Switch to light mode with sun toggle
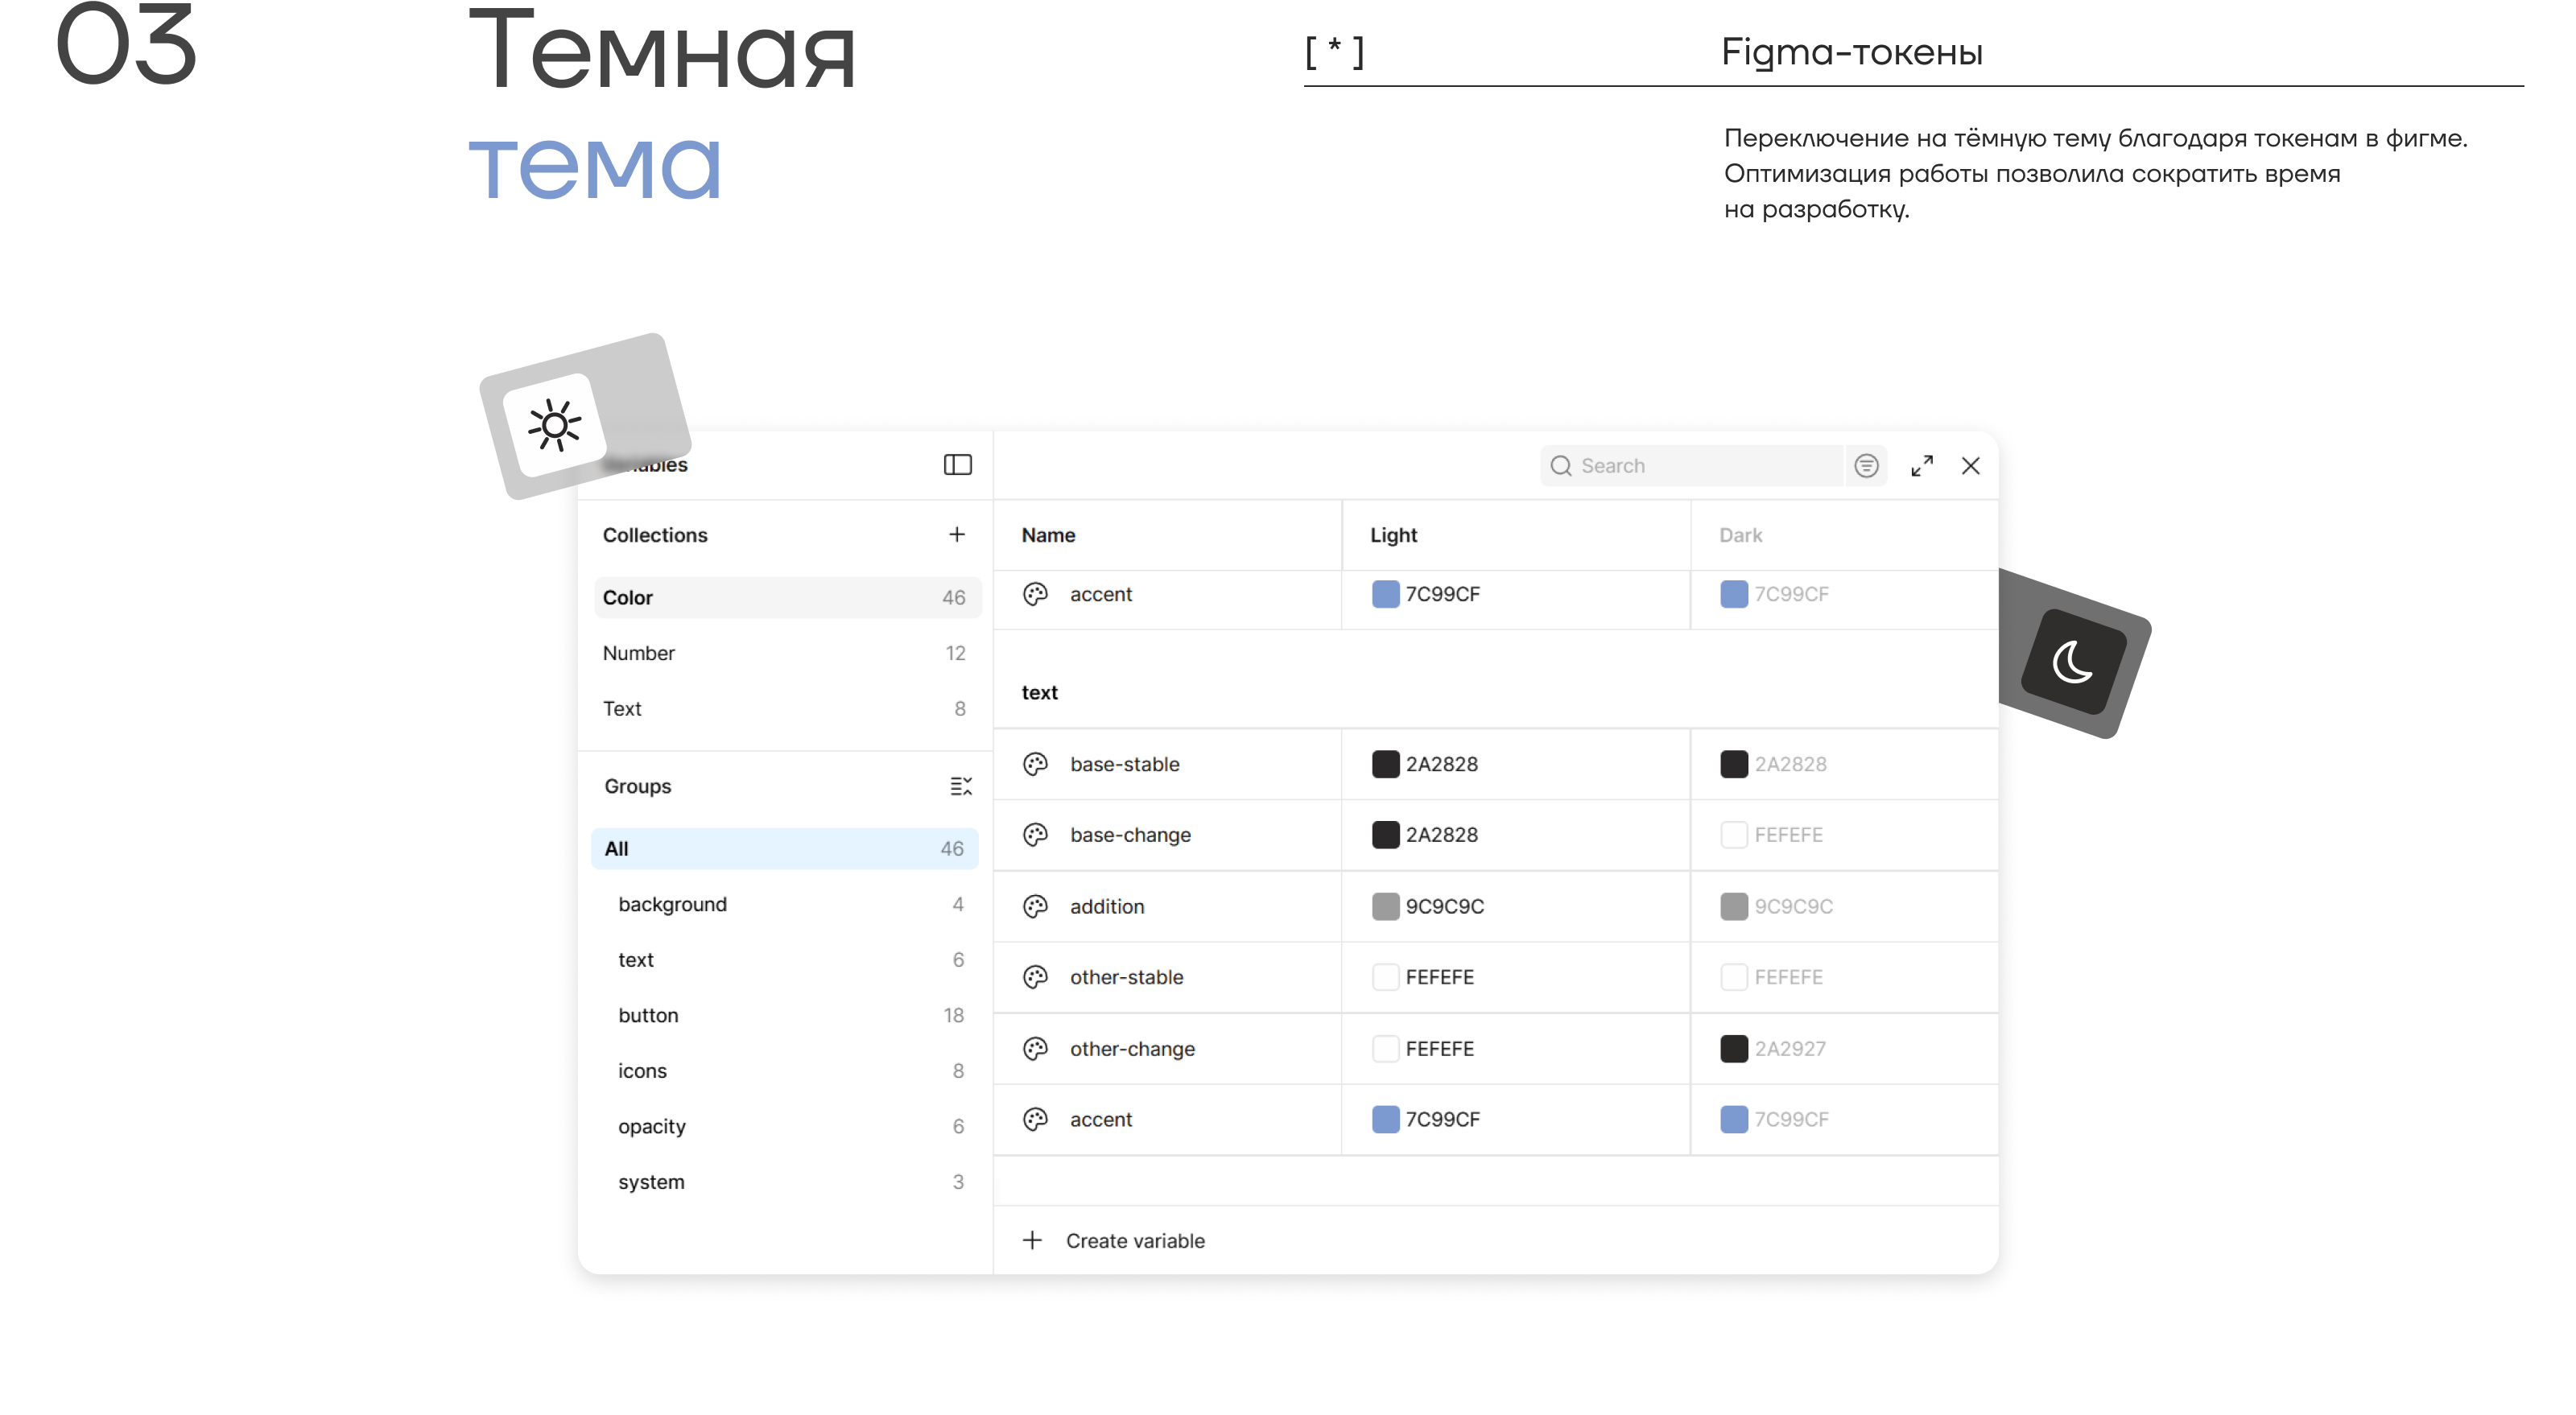The width and height of the screenshot is (2576, 1415). (x=555, y=426)
